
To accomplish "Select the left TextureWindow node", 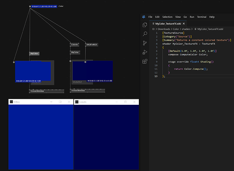I will click(46, 91).
